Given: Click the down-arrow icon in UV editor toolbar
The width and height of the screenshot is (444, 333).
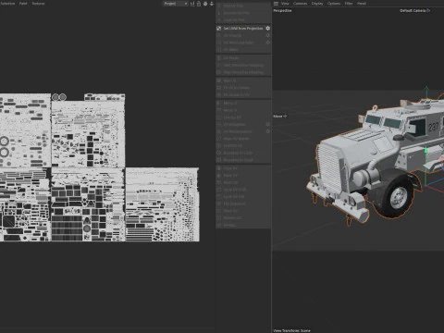Looking at the screenshot, I should (x=212, y=4).
